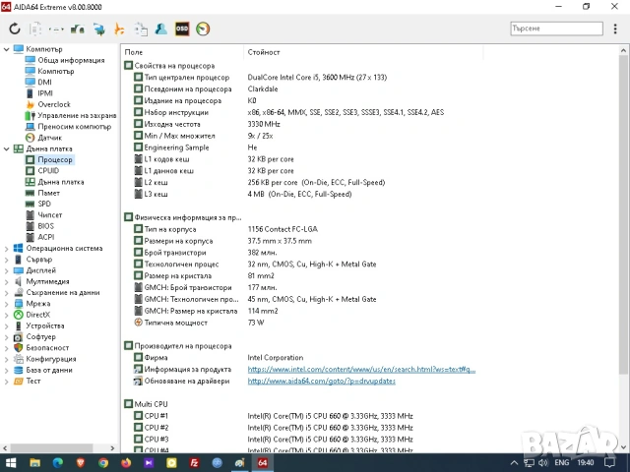Viewport: 630px width, 472px height.
Task: Show hidden system tray icons
Action: (x=514, y=463)
